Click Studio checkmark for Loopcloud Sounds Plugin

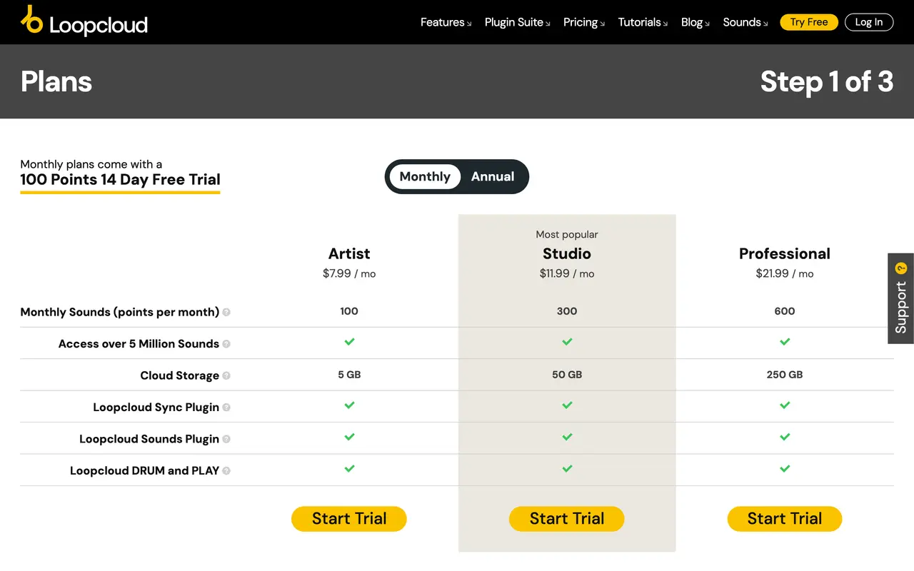[567, 437]
